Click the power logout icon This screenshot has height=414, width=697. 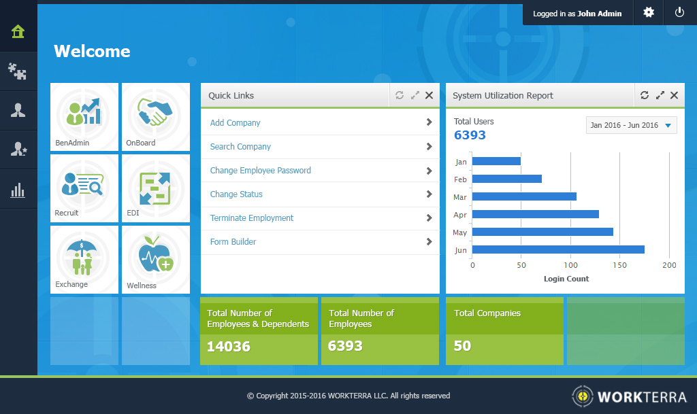point(679,12)
